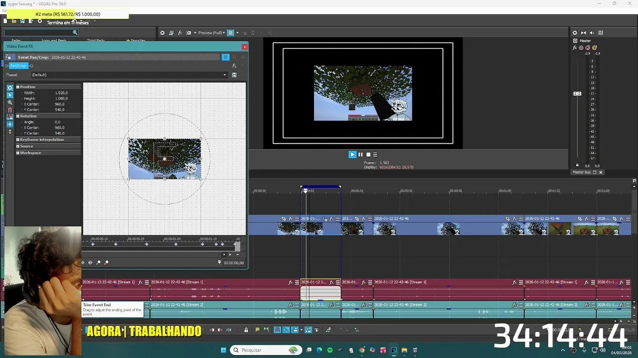The image size is (638, 358).
Task: Open the Preset dropdown in Pan/Crop
Action: 225,75
